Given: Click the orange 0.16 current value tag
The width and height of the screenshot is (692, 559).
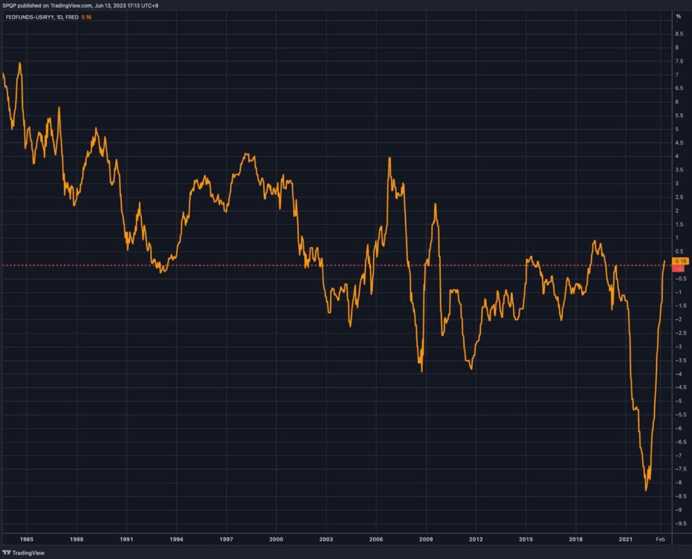Looking at the screenshot, I should [x=680, y=261].
